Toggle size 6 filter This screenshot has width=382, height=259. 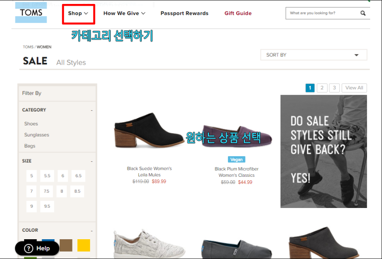(x=63, y=176)
